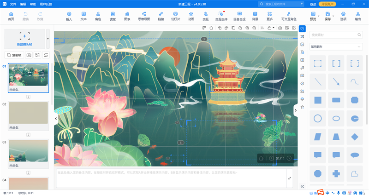Click the 登录 login link
Image resolution: width=369 pixels, height=195 pixels.
click(313, 4)
